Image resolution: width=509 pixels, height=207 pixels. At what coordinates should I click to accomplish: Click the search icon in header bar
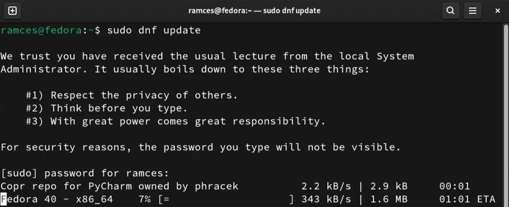[x=450, y=11]
